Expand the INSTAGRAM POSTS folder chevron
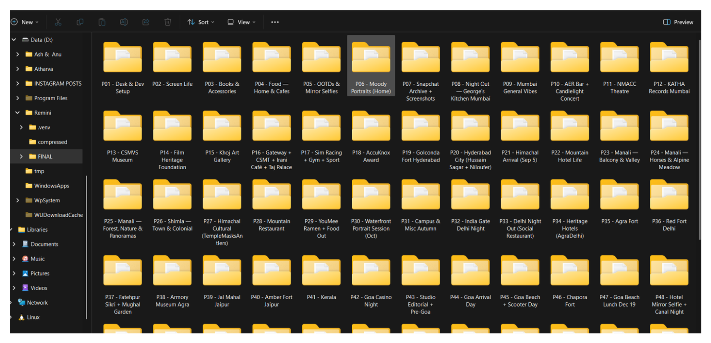711x343 pixels. [x=18, y=83]
